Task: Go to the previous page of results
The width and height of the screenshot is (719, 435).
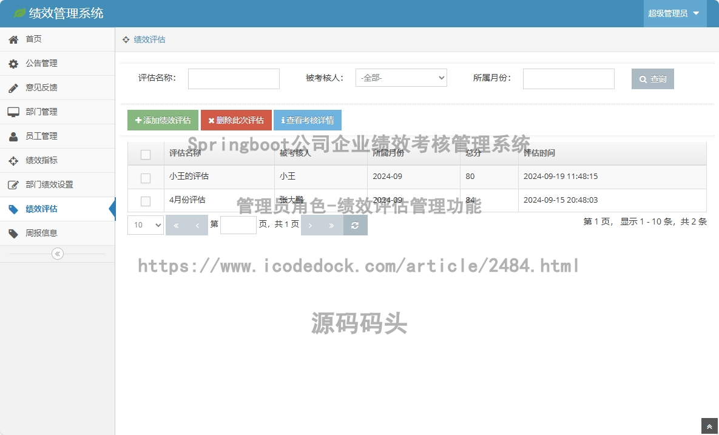Action: point(197,225)
